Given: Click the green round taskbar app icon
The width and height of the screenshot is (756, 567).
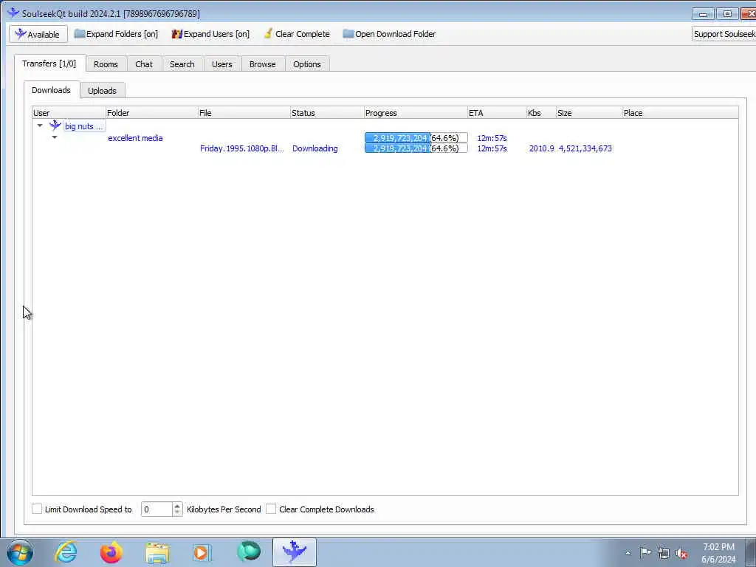Looking at the screenshot, I should (249, 552).
